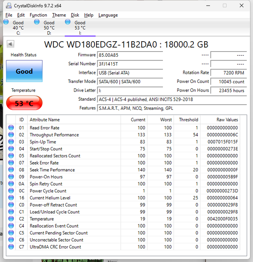The width and height of the screenshot is (253, 262).
Task: Click raw value 000000005B9F
Action: [222, 177]
